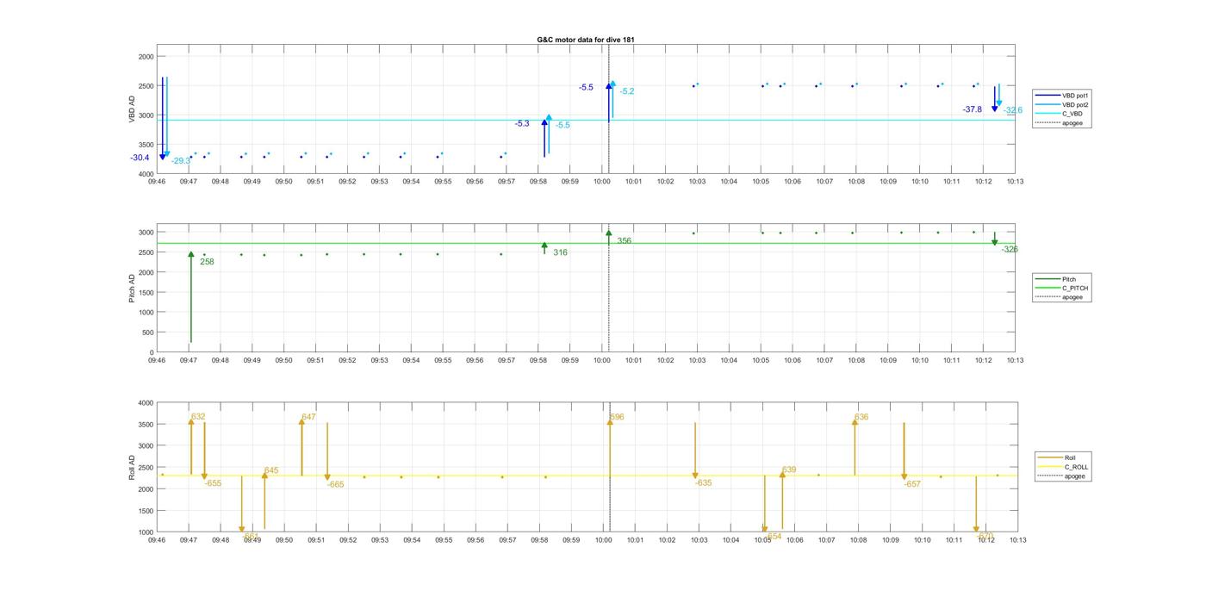Click '09:46' tick on Pitch plot x-axis
The width and height of the screenshot is (1206, 597).
point(156,361)
